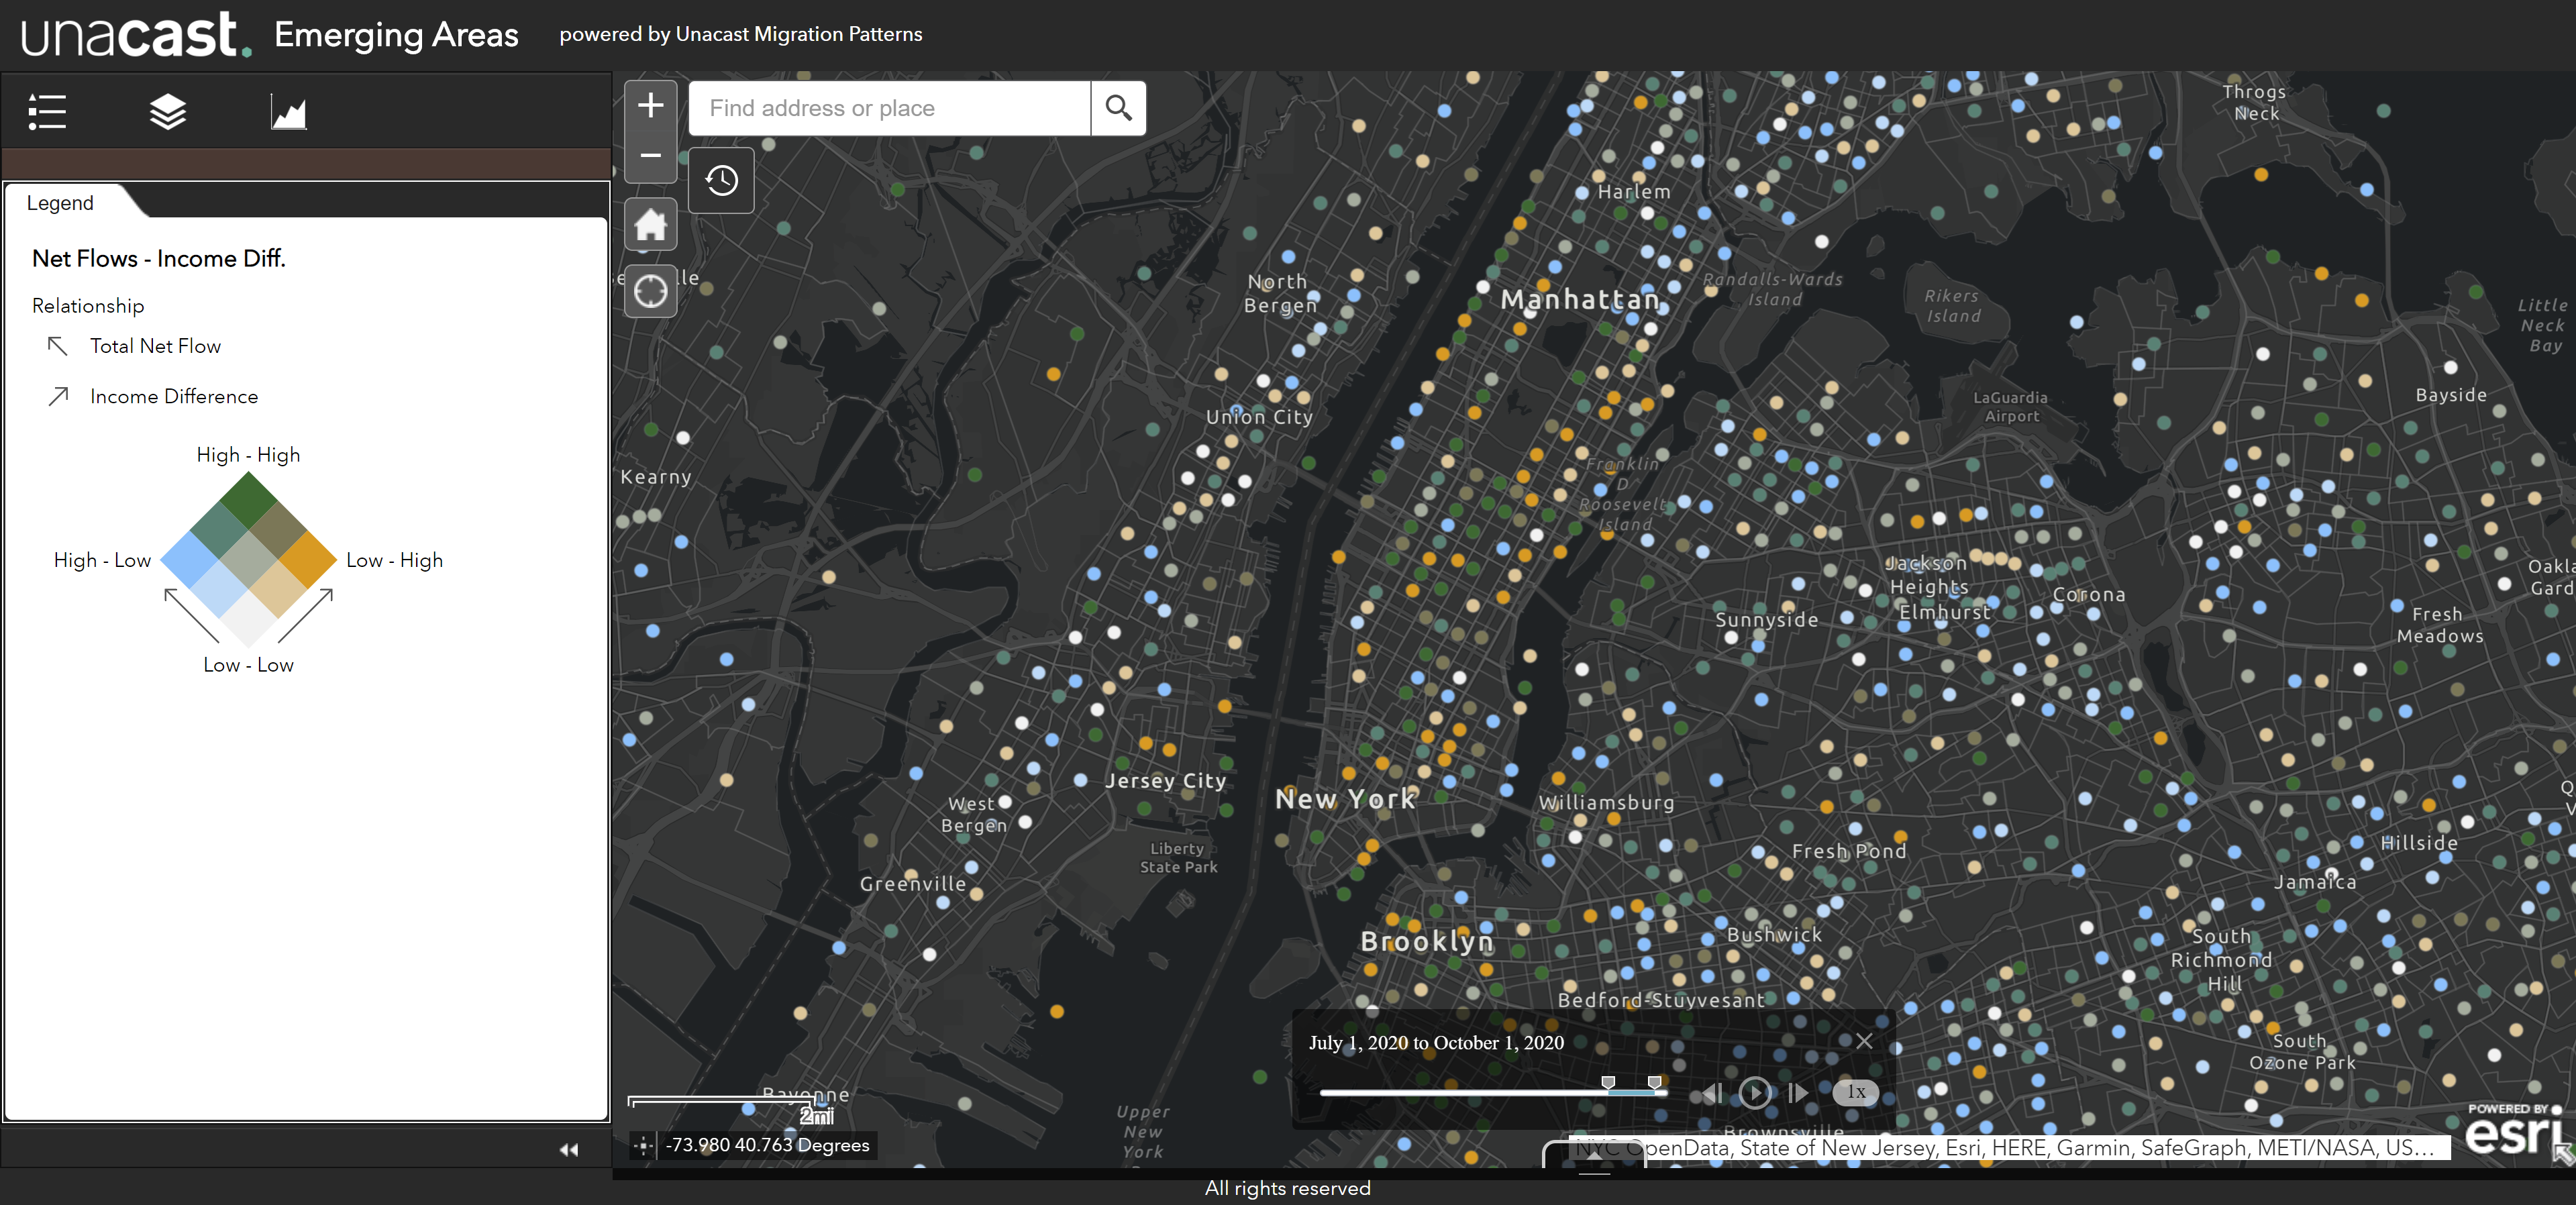
Task: Zoom in on the map
Action: pyautogui.click(x=651, y=105)
